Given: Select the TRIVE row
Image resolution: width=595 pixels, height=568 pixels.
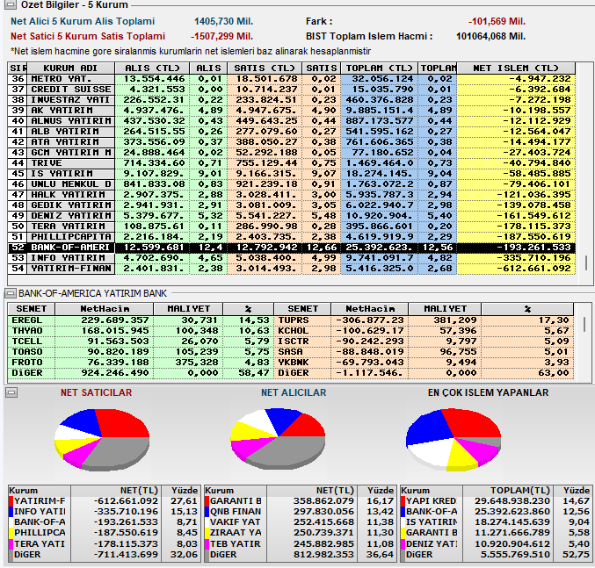Looking at the screenshot, I should pos(292,163).
